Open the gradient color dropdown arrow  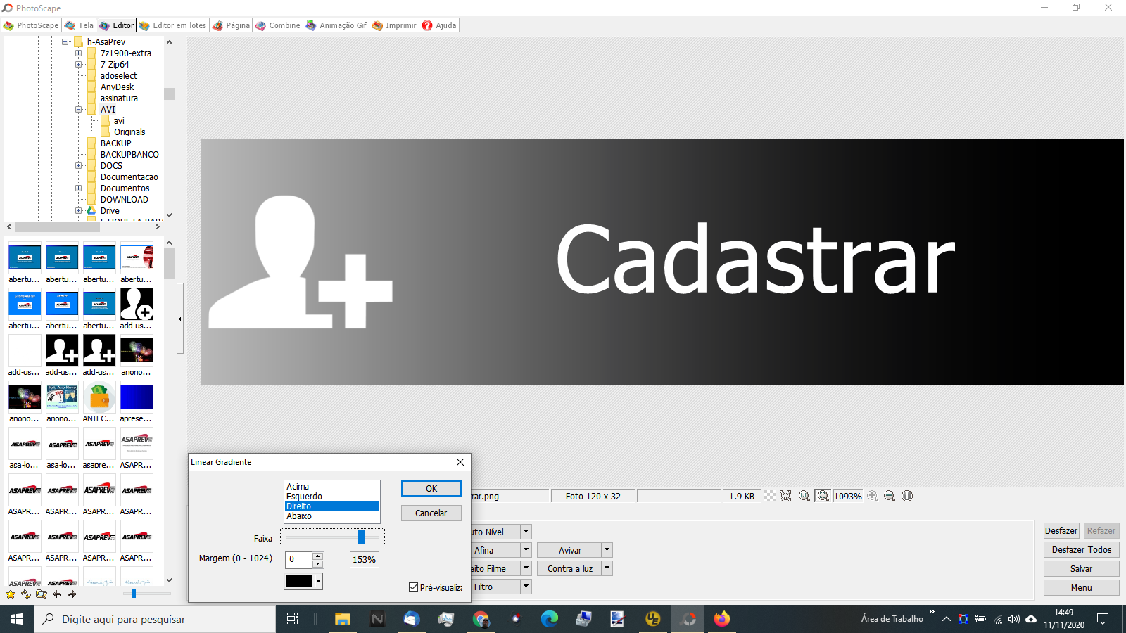tap(319, 582)
